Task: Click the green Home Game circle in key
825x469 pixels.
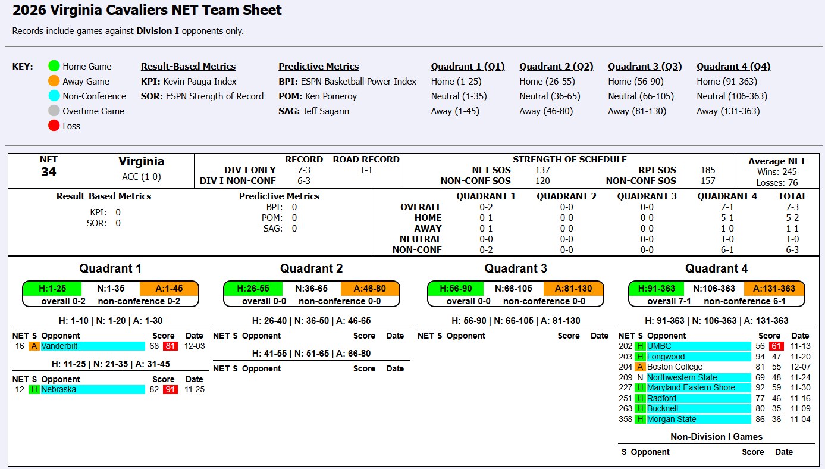Action: tap(54, 67)
